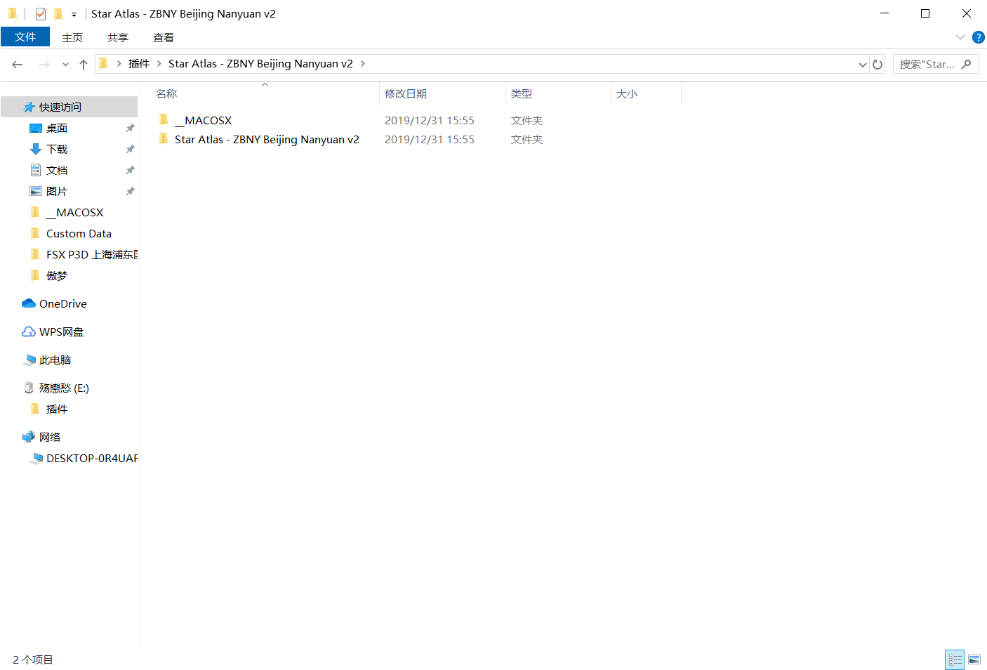Expand chevron after Star Atlas breadcrumb

363,64
